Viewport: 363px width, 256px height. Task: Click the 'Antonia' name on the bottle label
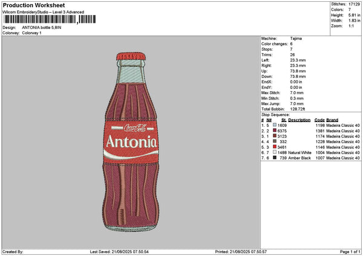point(131,141)
